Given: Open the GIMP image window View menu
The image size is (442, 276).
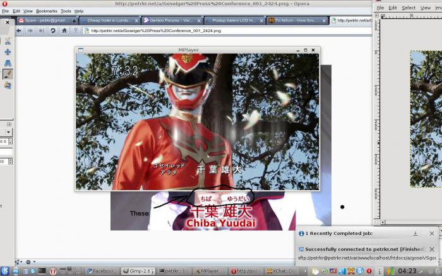Looking at the screenshot, I should click(x=426, y=8).
